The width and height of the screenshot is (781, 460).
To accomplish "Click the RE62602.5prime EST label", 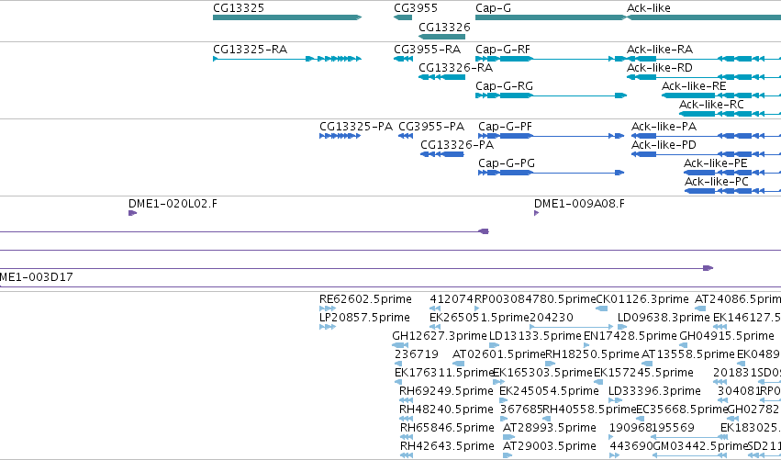I will pos(365,299).
